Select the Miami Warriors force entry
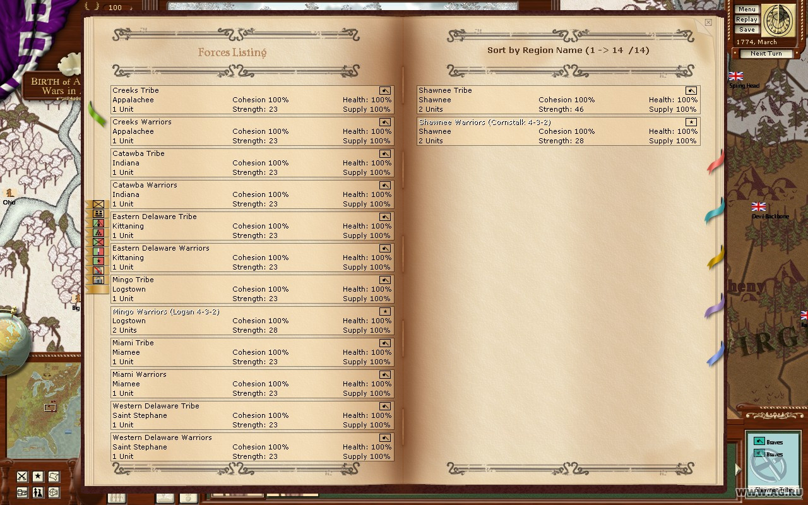808x505 pixels. (252, 384)
